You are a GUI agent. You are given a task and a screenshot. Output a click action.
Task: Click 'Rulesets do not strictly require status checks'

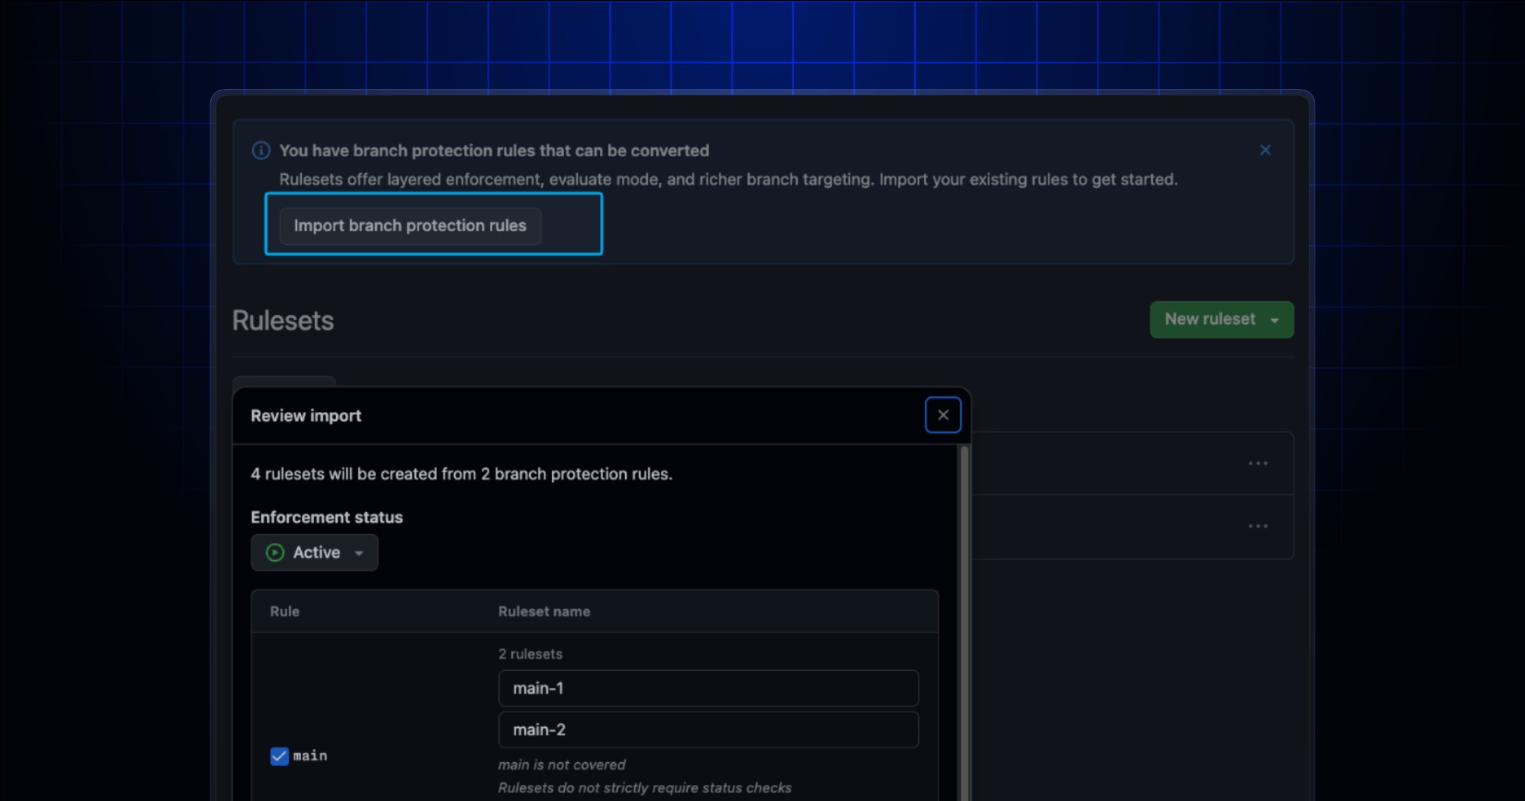(x=644, y=788)
